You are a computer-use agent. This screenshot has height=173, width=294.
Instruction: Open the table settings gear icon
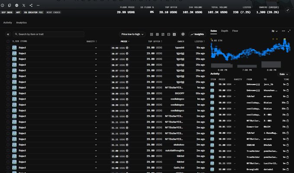(183, 34)
